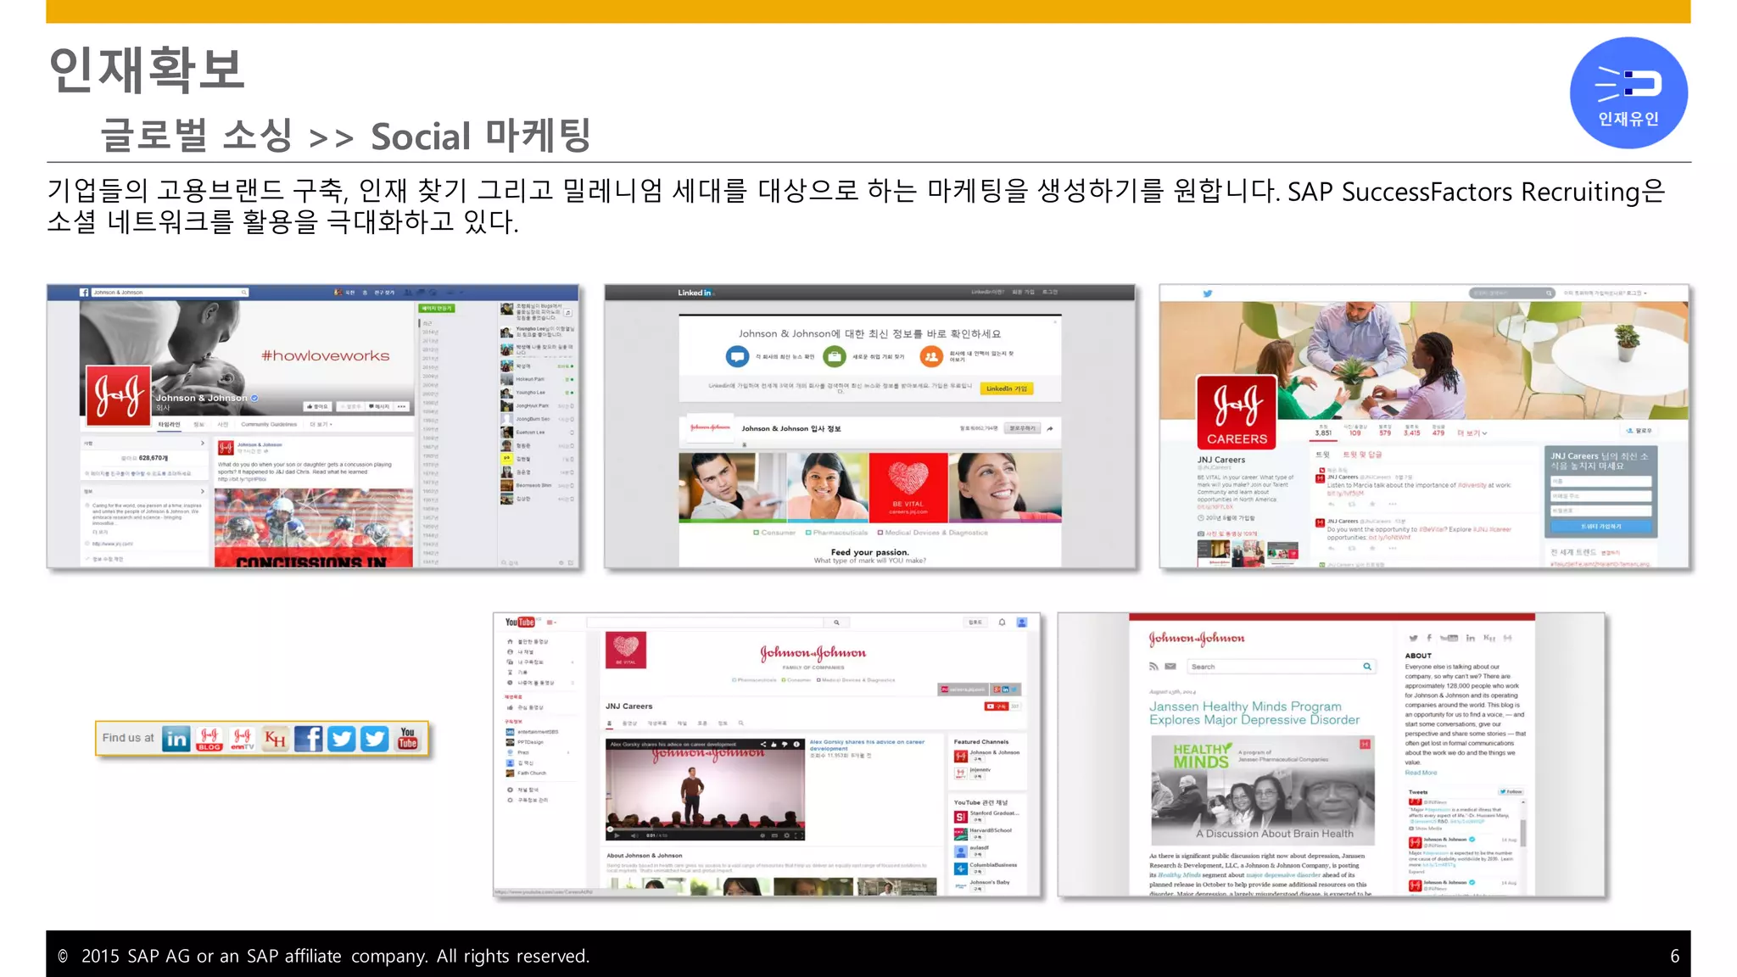Click the blue 인재유인 circle badge
This screenshot has height=977, width=1737.
pos(1628,92)
